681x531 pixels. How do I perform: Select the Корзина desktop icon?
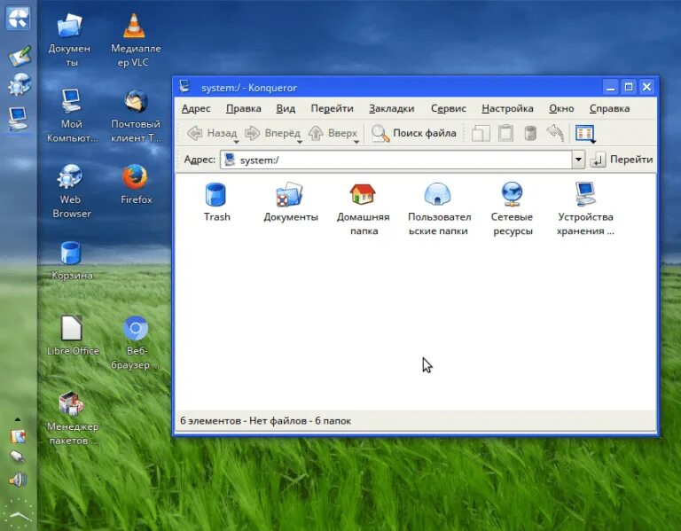pos(71,260)
